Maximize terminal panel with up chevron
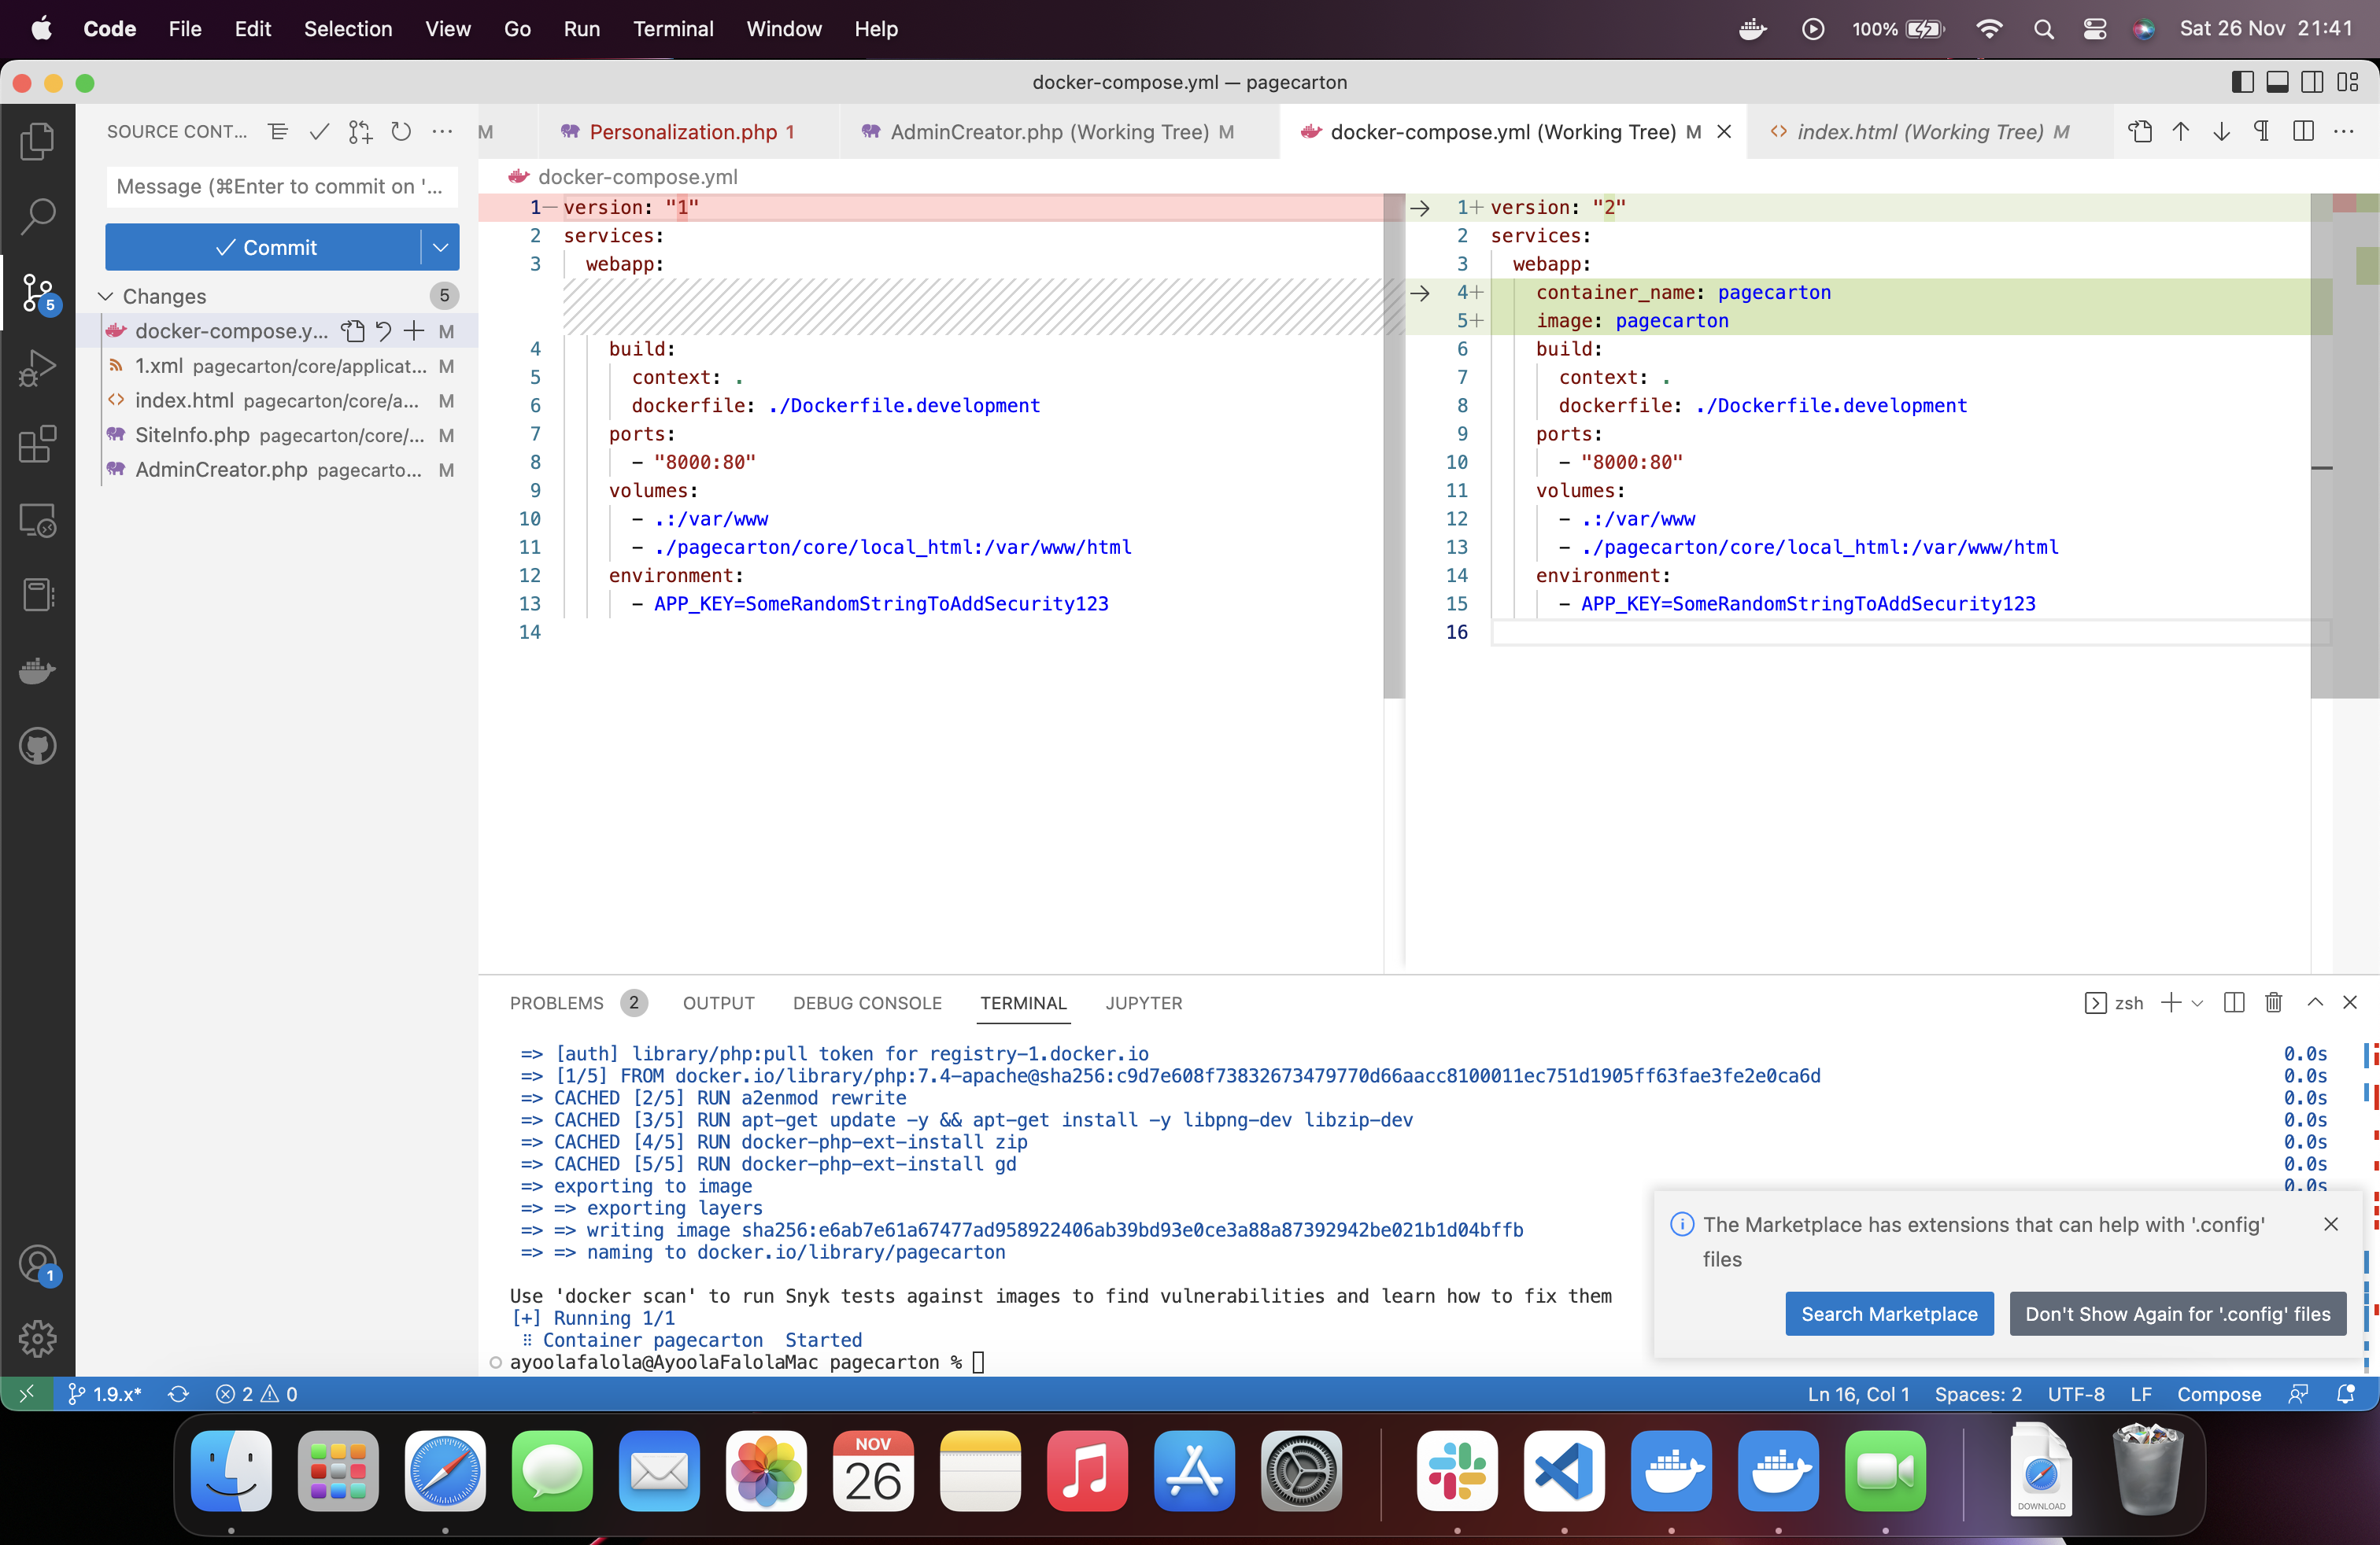Viewport: 2380px width, 1545px height. pos(2315,1002)
